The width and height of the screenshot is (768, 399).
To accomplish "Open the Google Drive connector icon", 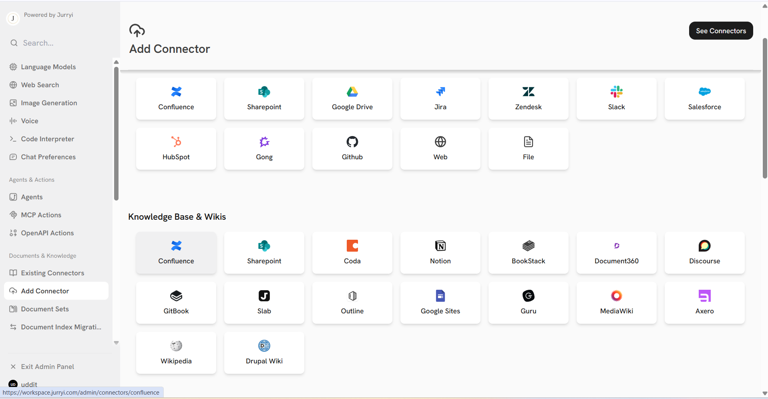I will tap(352, 92).
